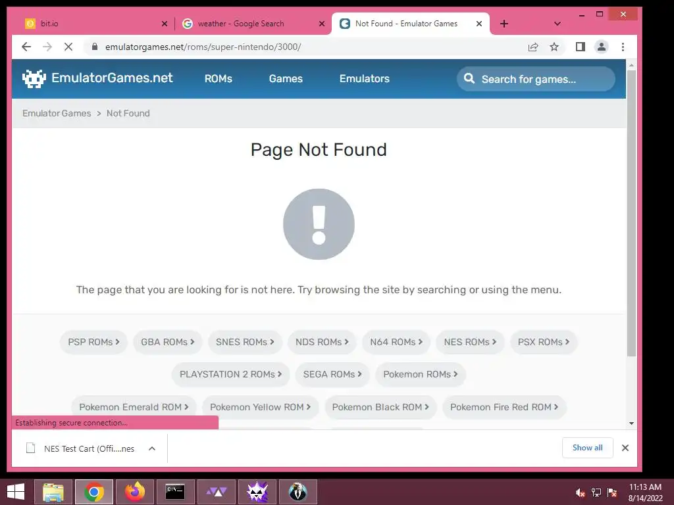674x505 pixels.
Task: Open the Emulators menu
Action: [x=365, y=79]
